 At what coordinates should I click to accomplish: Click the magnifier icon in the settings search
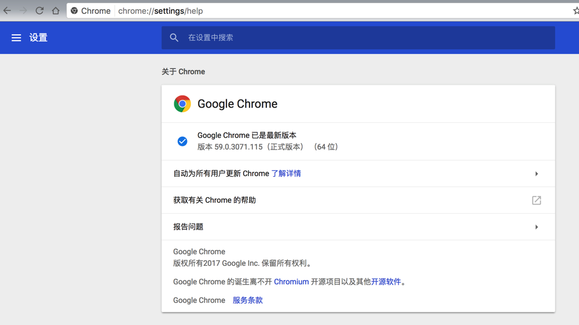174,38
